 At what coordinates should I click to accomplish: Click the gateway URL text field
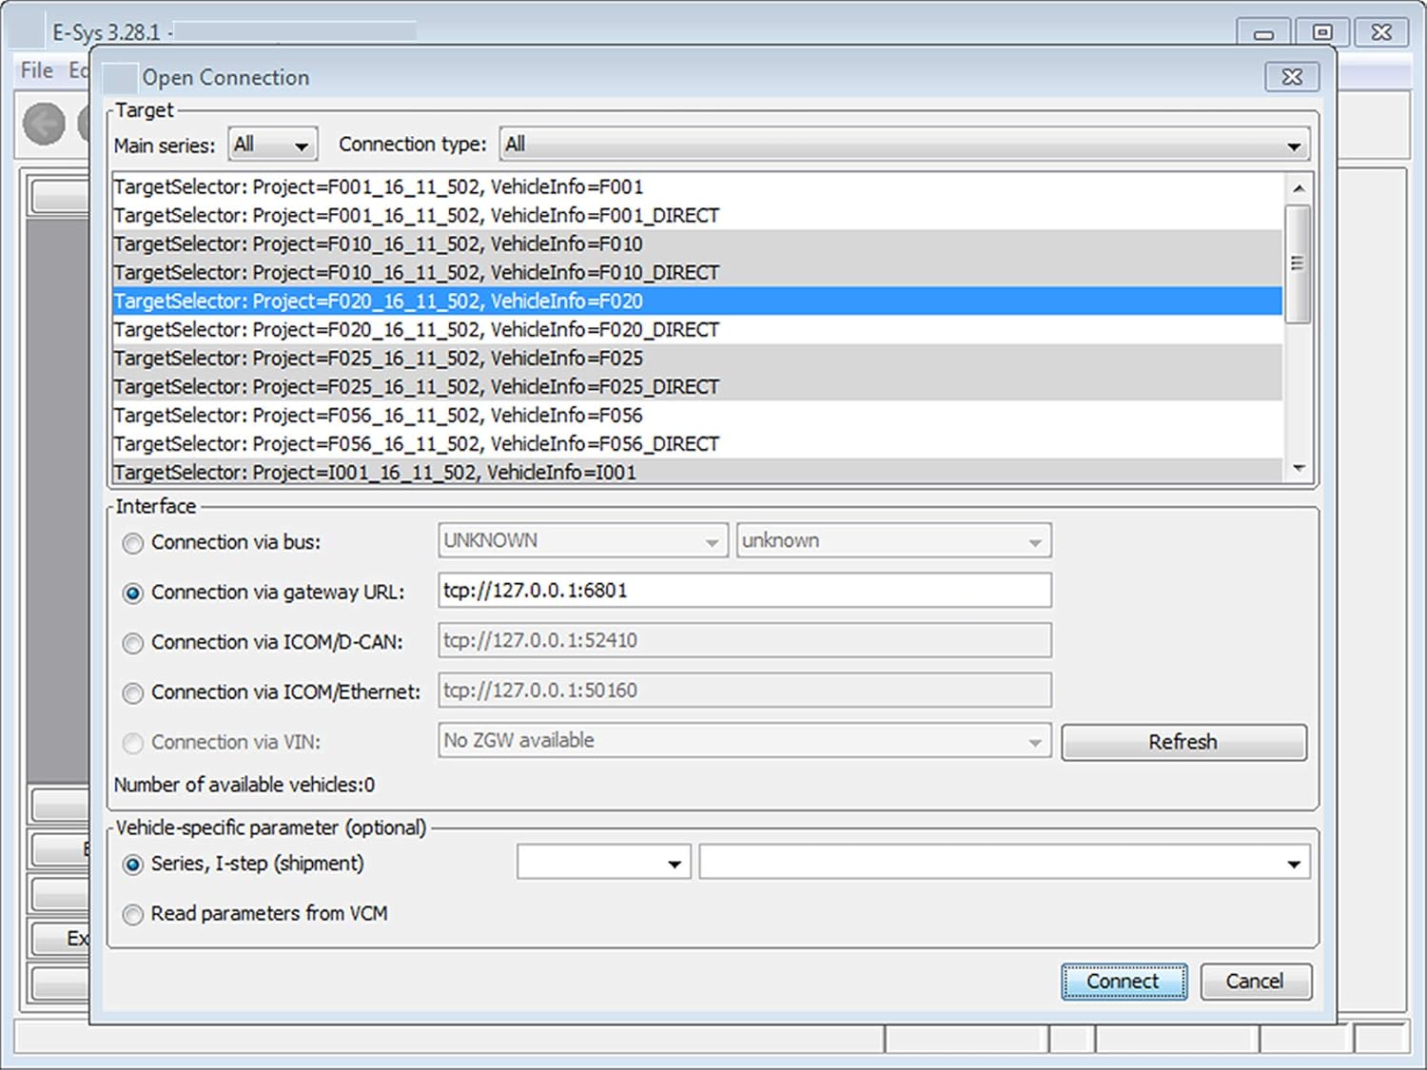[744, 591]
